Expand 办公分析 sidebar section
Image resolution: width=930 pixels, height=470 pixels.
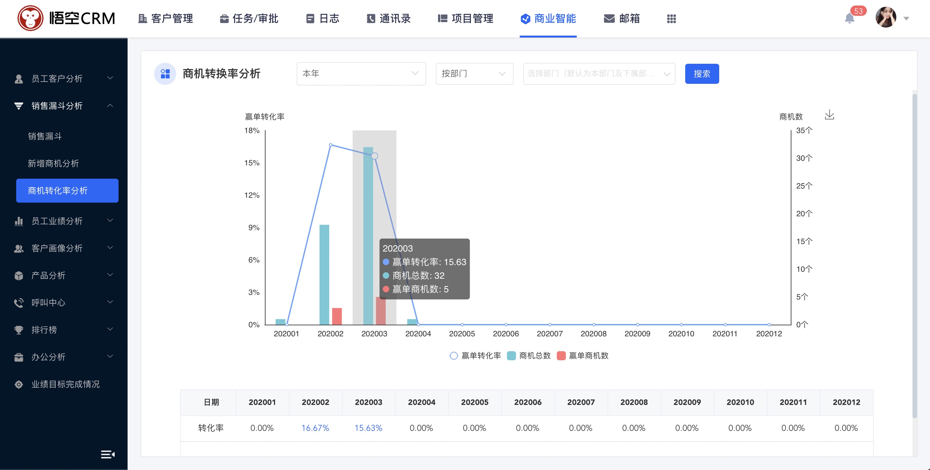tap(63, 357)
